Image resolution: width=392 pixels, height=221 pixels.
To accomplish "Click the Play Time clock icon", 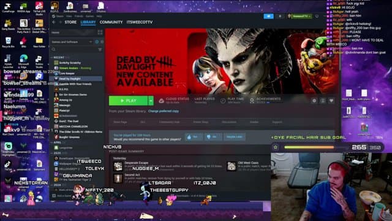I will click(x=223, y=101).
